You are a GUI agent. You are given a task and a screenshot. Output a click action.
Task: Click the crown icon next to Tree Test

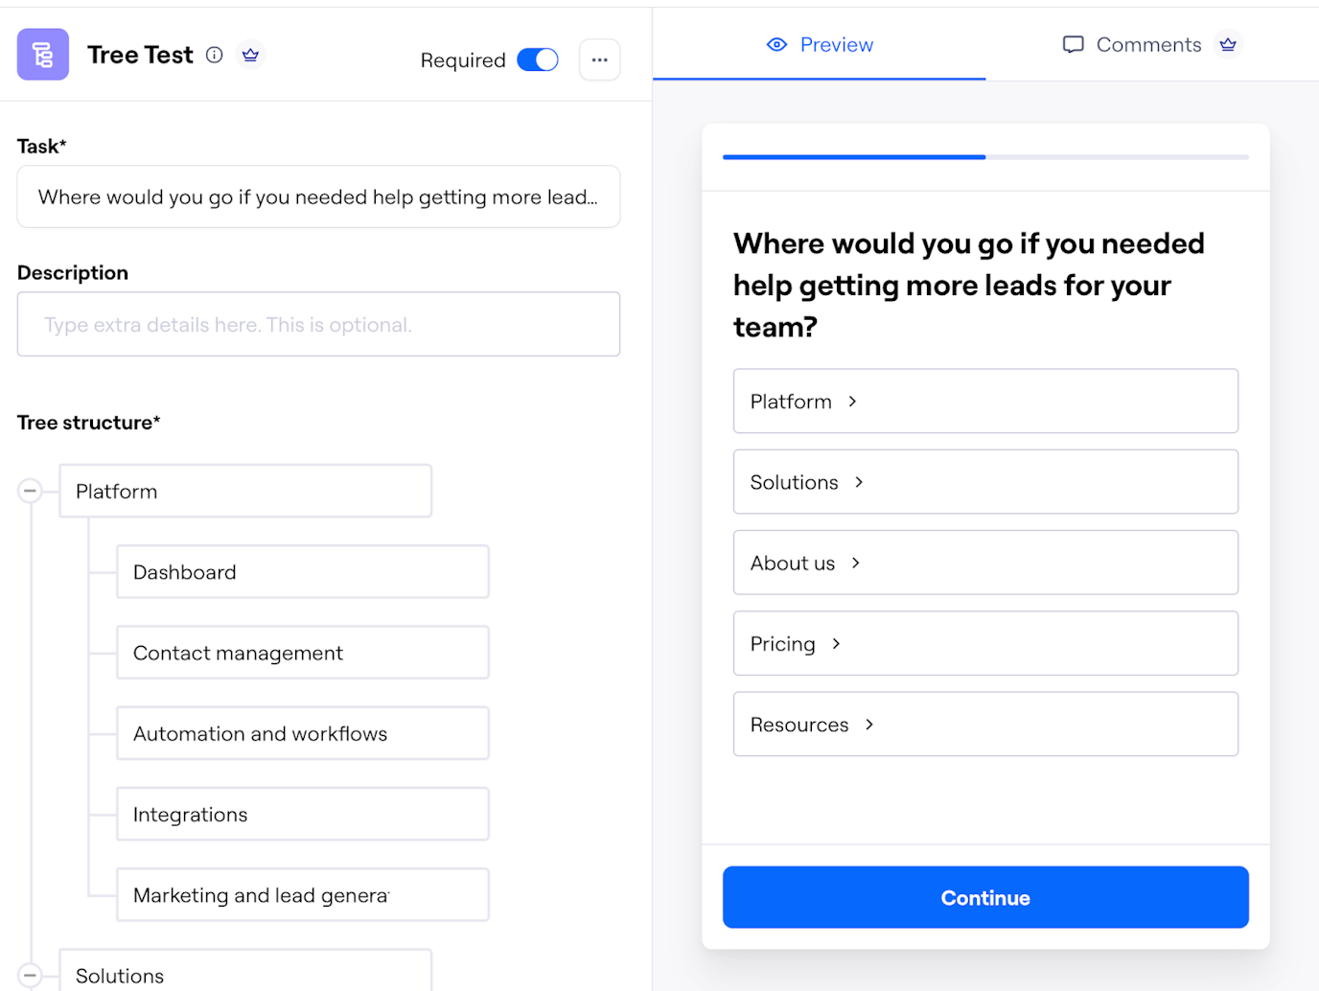[250, 55]
